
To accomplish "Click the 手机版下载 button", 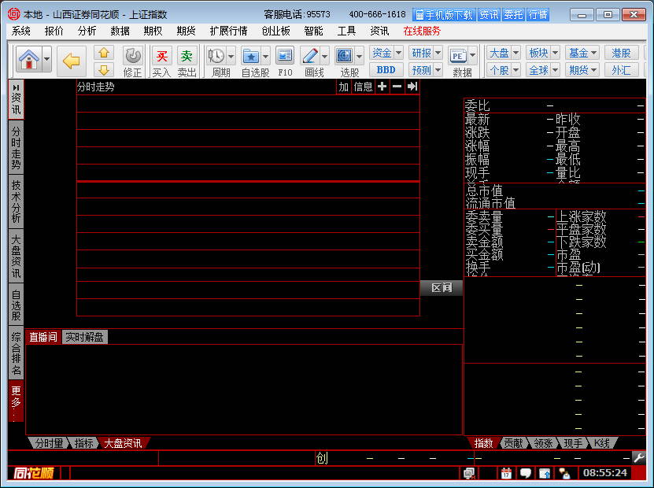I will coord(444,14).
